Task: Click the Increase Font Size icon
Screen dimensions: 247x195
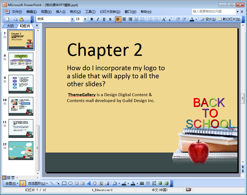Action: pyautogui.click(x=164, y=19)
